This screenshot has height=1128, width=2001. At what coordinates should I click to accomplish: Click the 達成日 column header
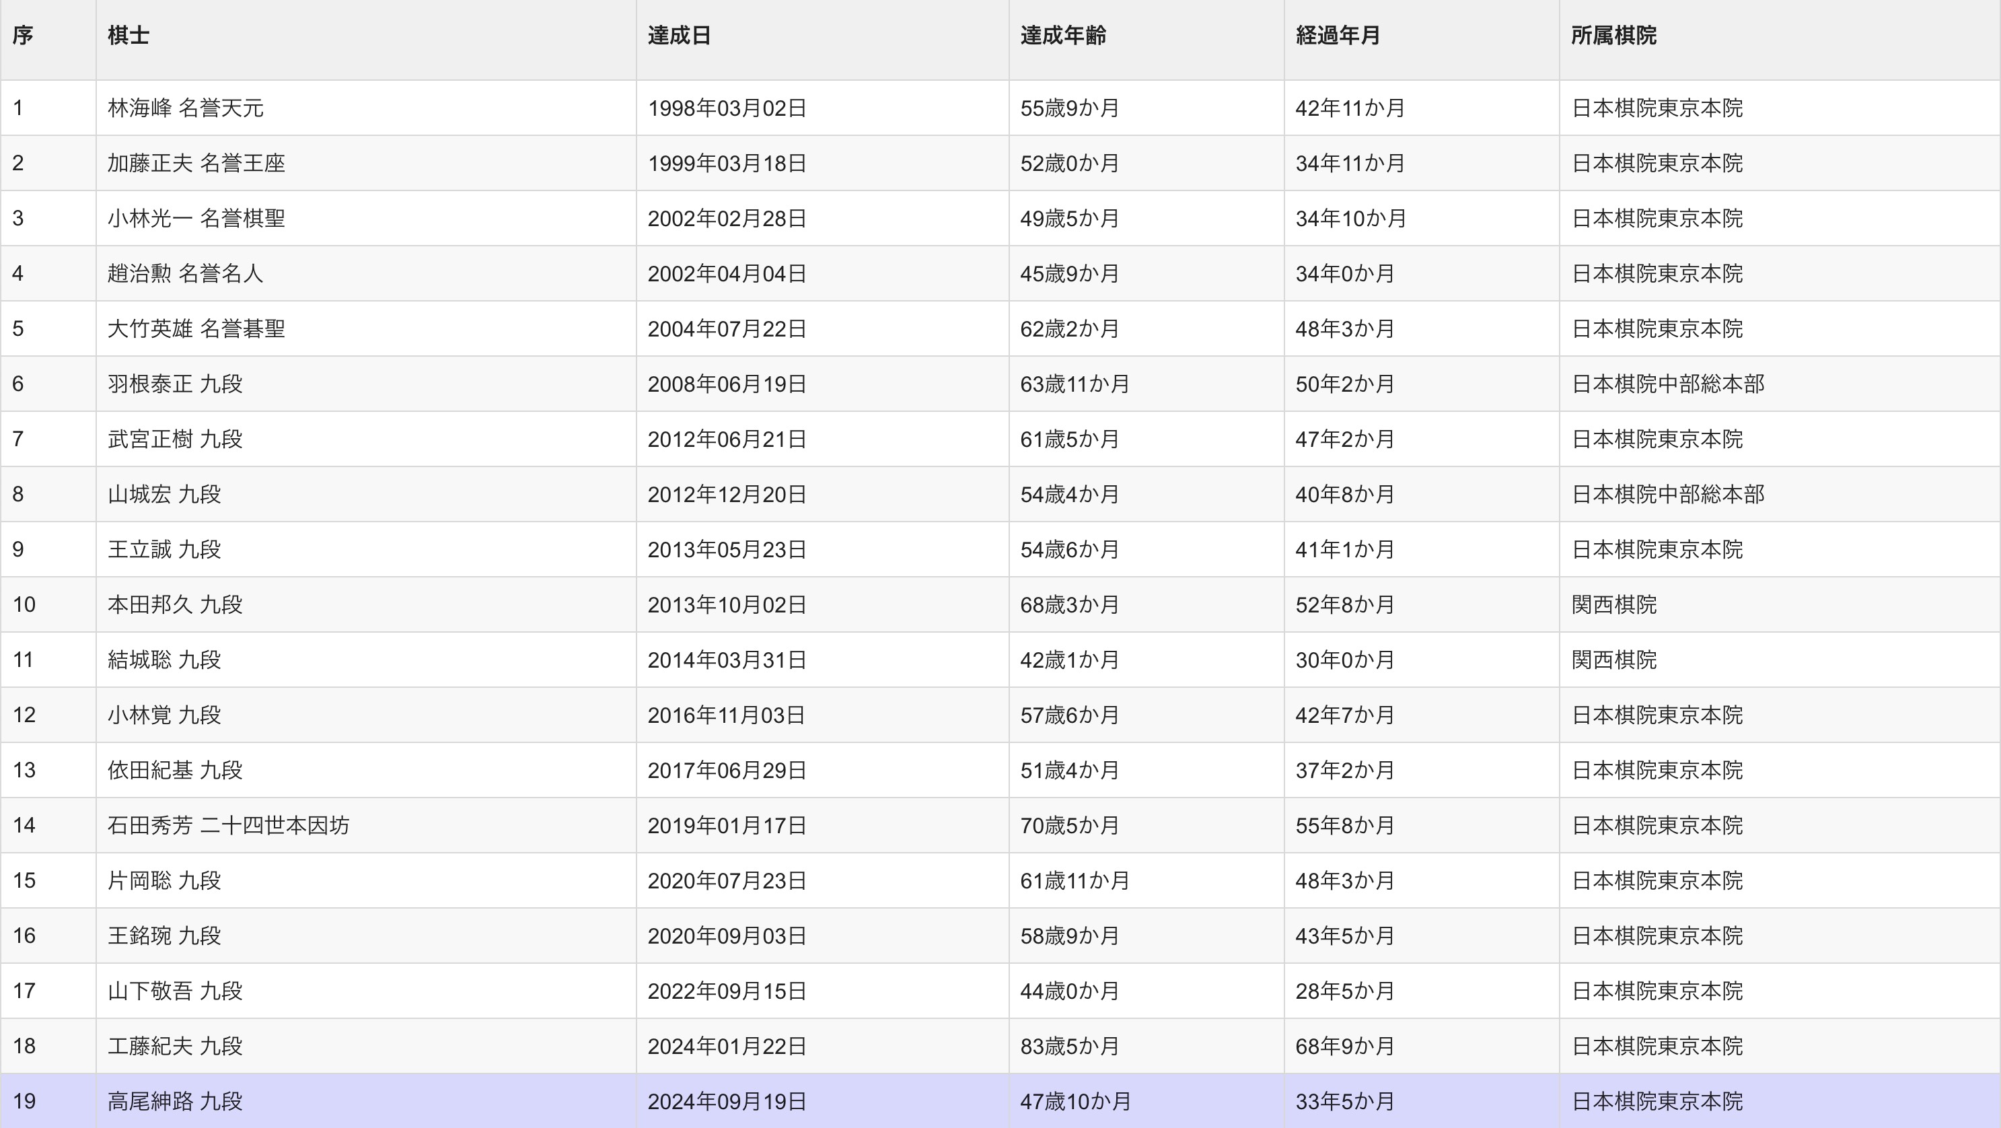point(680,36)
